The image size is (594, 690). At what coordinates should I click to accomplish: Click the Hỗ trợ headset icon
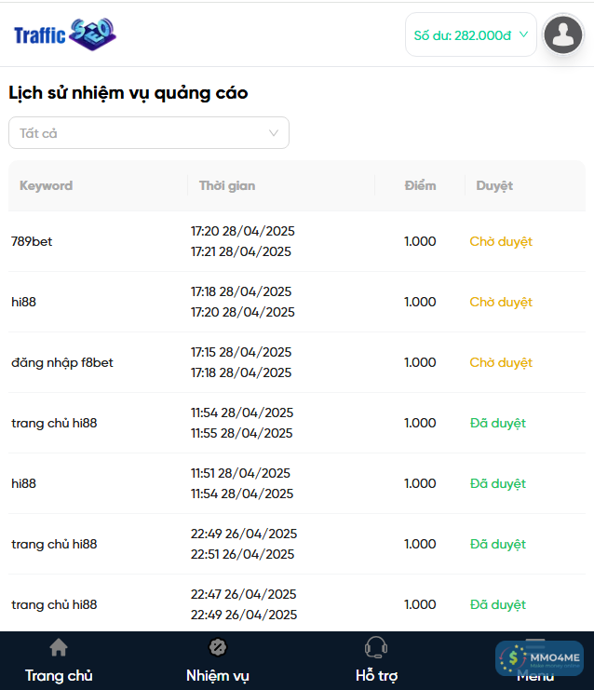[x=376, y=647]
